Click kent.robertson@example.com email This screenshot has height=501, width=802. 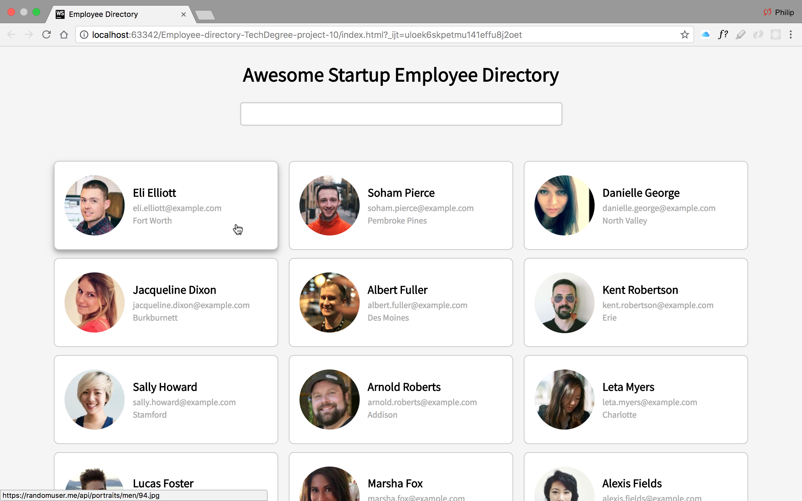coord(658,305)
